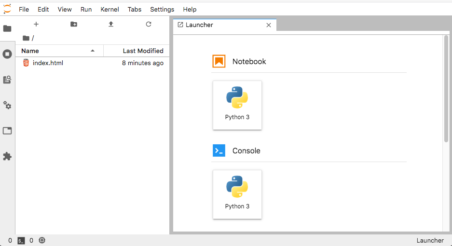Click the Upload Files icon
Viewport: 452px width, 246px height.
pos(111,24)
